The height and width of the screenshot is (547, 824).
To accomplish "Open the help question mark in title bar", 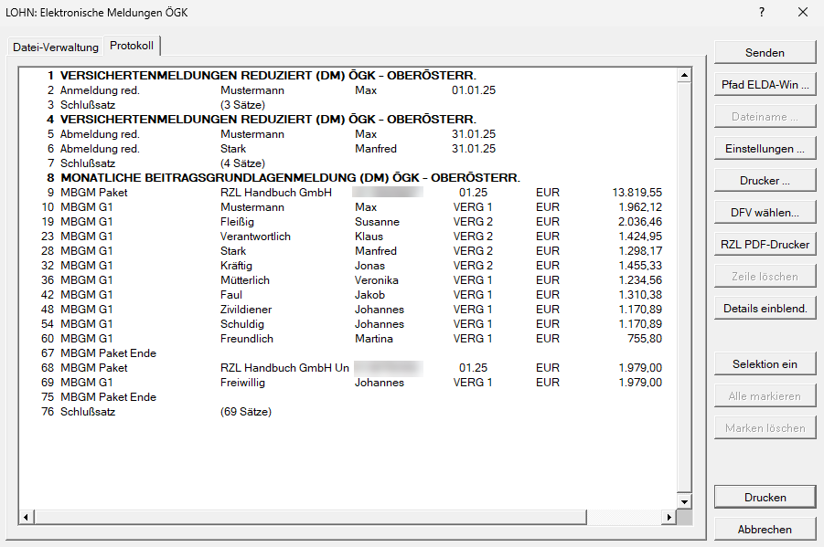I will (x=761, y=12).
